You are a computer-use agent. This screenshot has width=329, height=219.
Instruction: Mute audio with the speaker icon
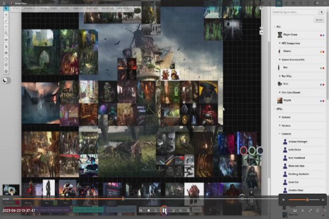point(283,200)
